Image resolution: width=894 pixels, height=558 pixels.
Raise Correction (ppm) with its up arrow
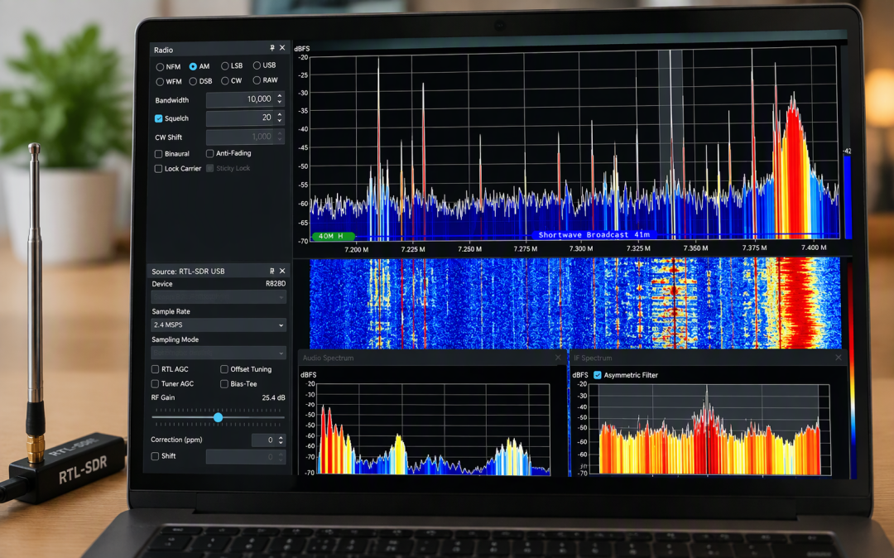281,437
